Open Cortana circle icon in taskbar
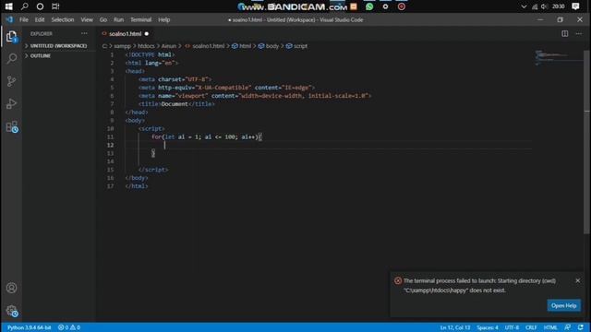This screenshot has width=591, height=332. [x=40, y=6]
